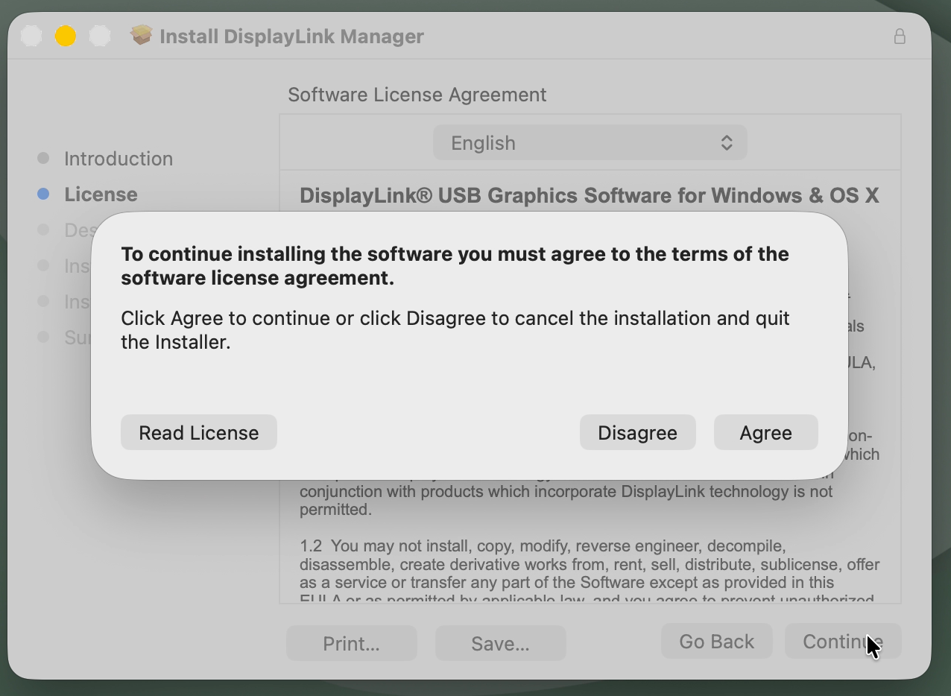The image size is (951, 696).
Task: Click the gray bullet next to Introduction
Action: [42, 158]
